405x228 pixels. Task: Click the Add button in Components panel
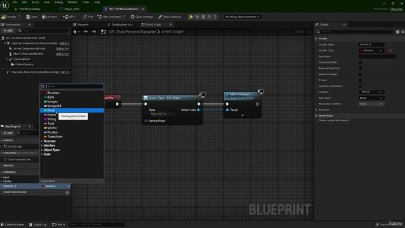pos(8,30)
